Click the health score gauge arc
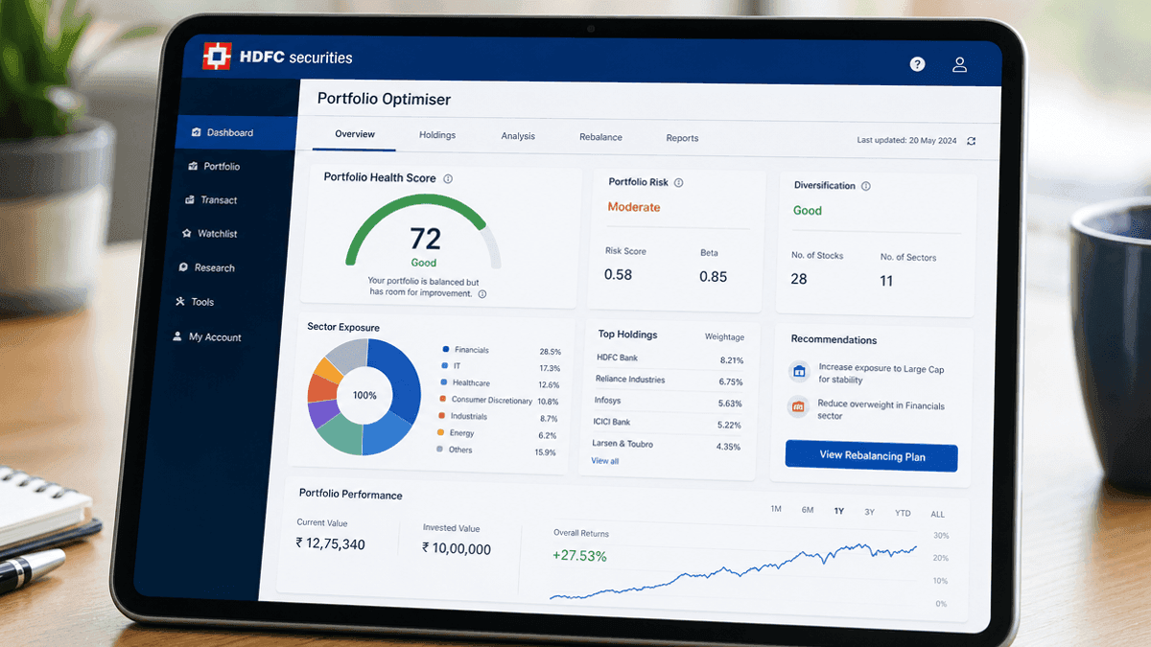The height and width of the screenshot is (647, 1151). click(423, 228)
